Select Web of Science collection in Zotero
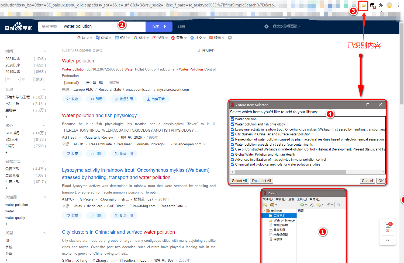The width and height of the screenshot is (404, 263). (282, 220)
